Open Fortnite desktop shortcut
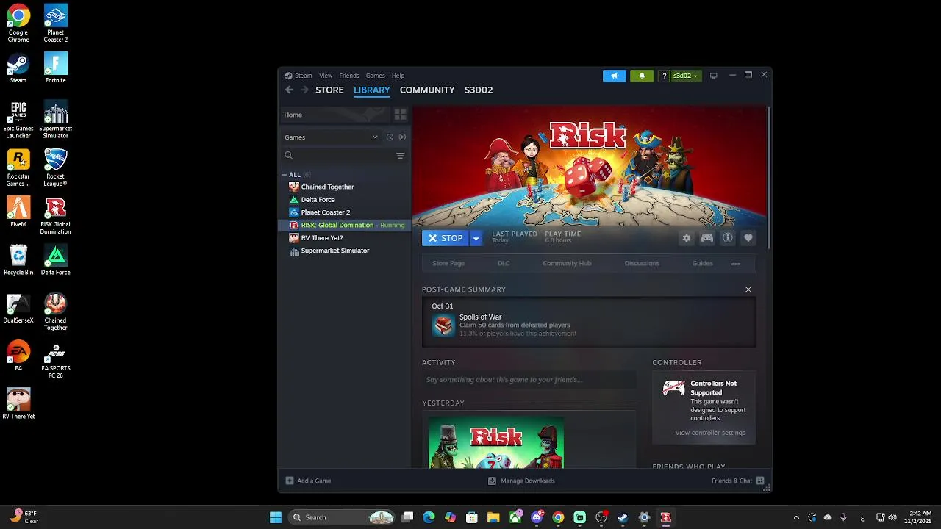The width and height of the screenshot is (941, 529). (x=55, y=68)
